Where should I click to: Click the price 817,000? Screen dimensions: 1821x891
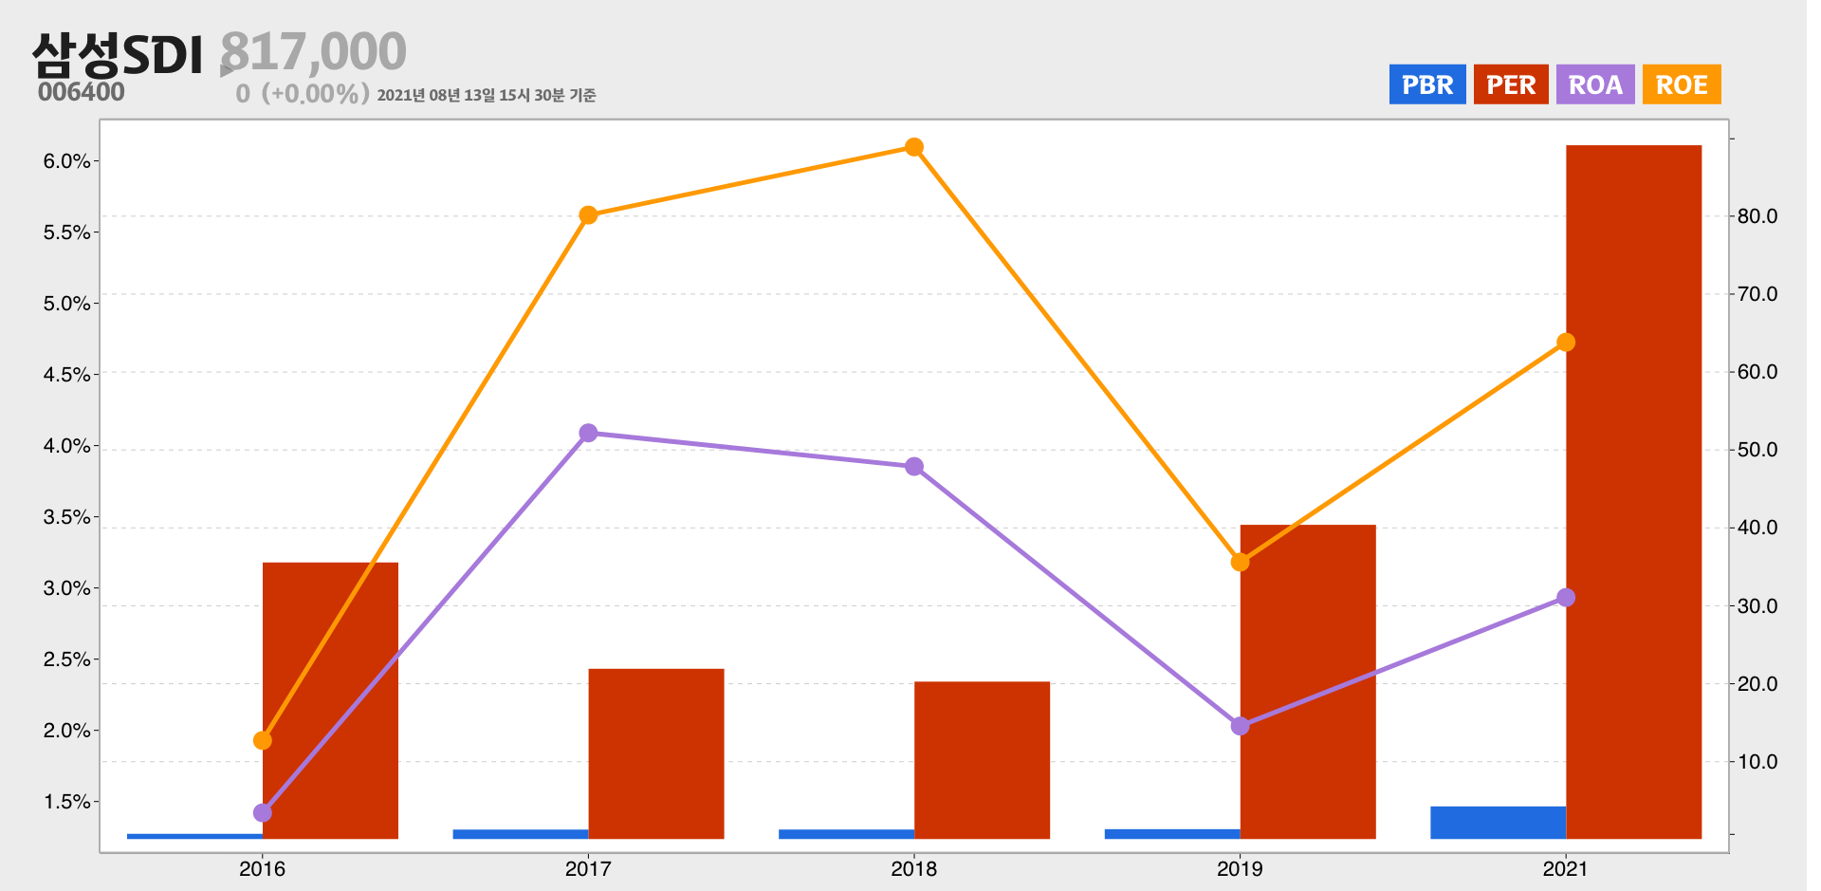click(x=313, y=51)
